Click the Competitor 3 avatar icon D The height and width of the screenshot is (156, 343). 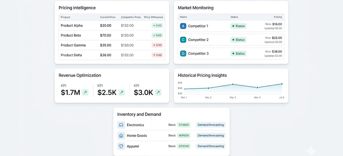point(183,54)
